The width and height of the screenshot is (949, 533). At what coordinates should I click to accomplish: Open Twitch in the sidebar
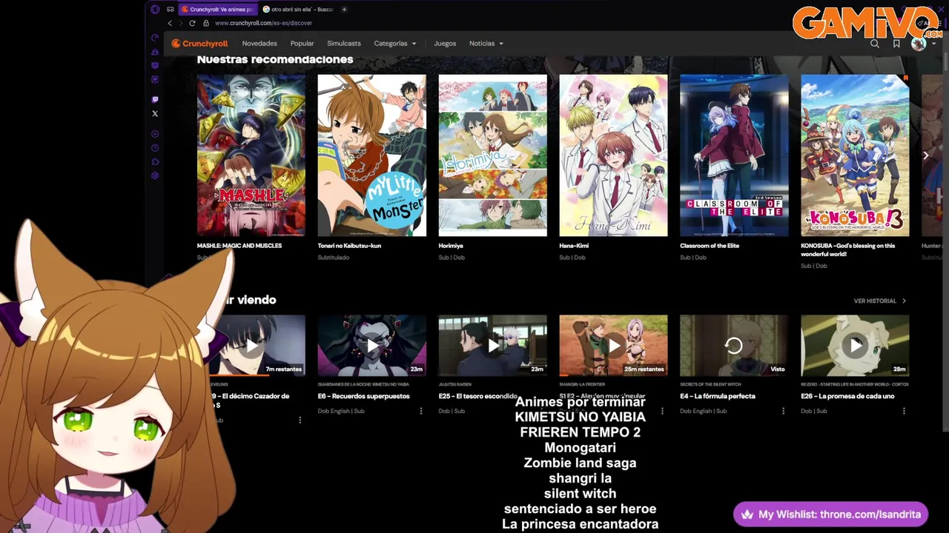click(155, 99)
